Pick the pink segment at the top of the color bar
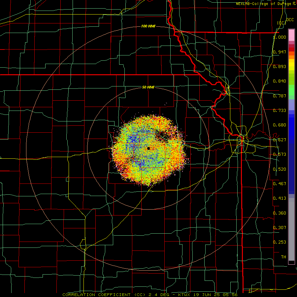The image size is (297, 297). (291, 35)
